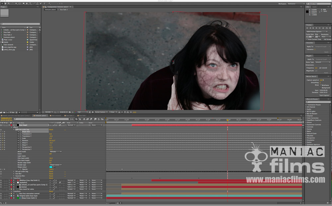Click the Search Help field
The height and width of the screenshot is (206, 332).
319,4
